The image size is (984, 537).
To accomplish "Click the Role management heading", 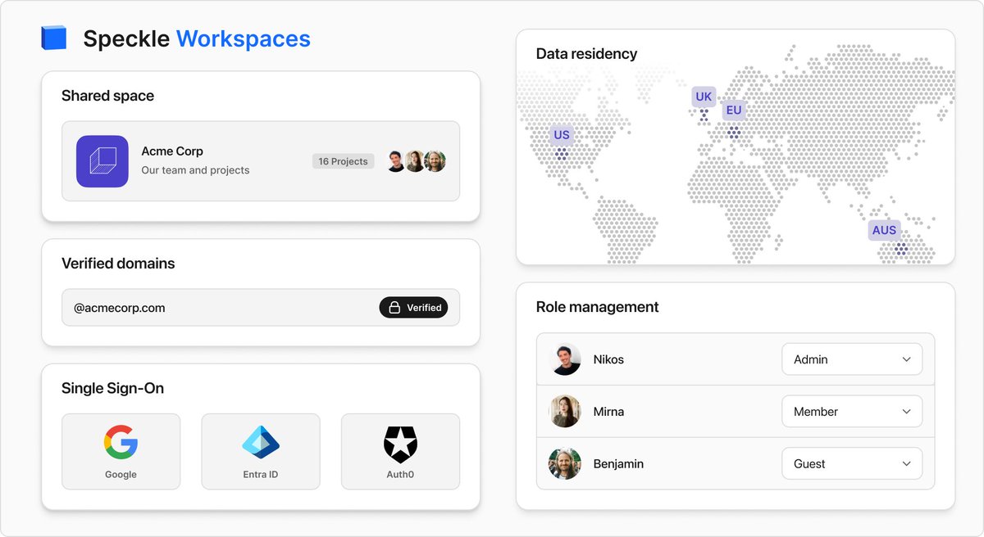I will pos(597,307).
